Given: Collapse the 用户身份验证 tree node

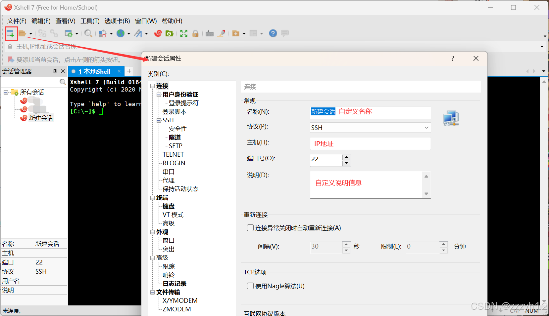Looking at the screenshot, I should coord(159,95).
